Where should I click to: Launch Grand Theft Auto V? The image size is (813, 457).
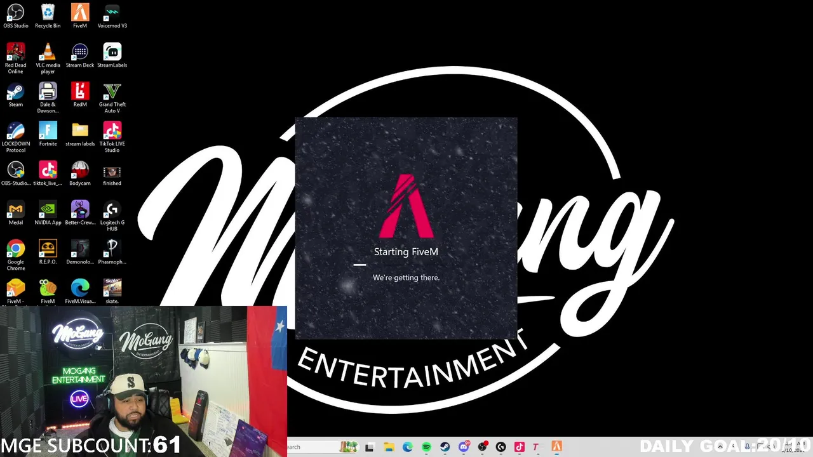pos(112,98)
